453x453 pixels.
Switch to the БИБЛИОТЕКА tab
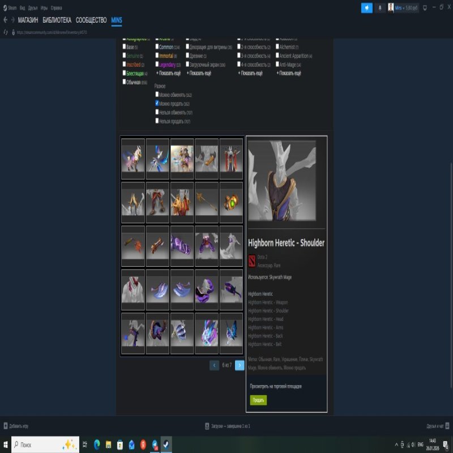57,20
